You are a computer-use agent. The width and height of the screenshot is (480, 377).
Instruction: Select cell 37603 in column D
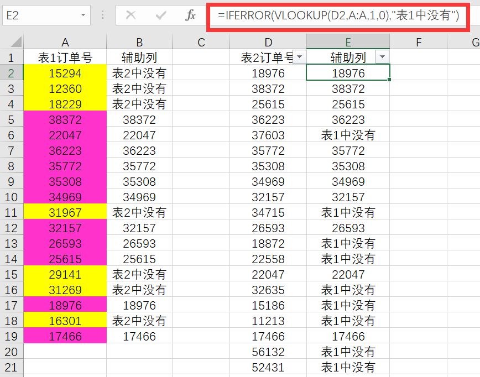click(x=268, y=135)
